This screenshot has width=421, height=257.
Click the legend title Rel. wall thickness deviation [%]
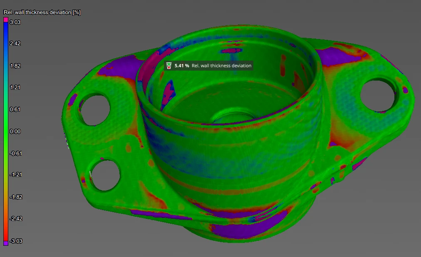click(42, 12)
